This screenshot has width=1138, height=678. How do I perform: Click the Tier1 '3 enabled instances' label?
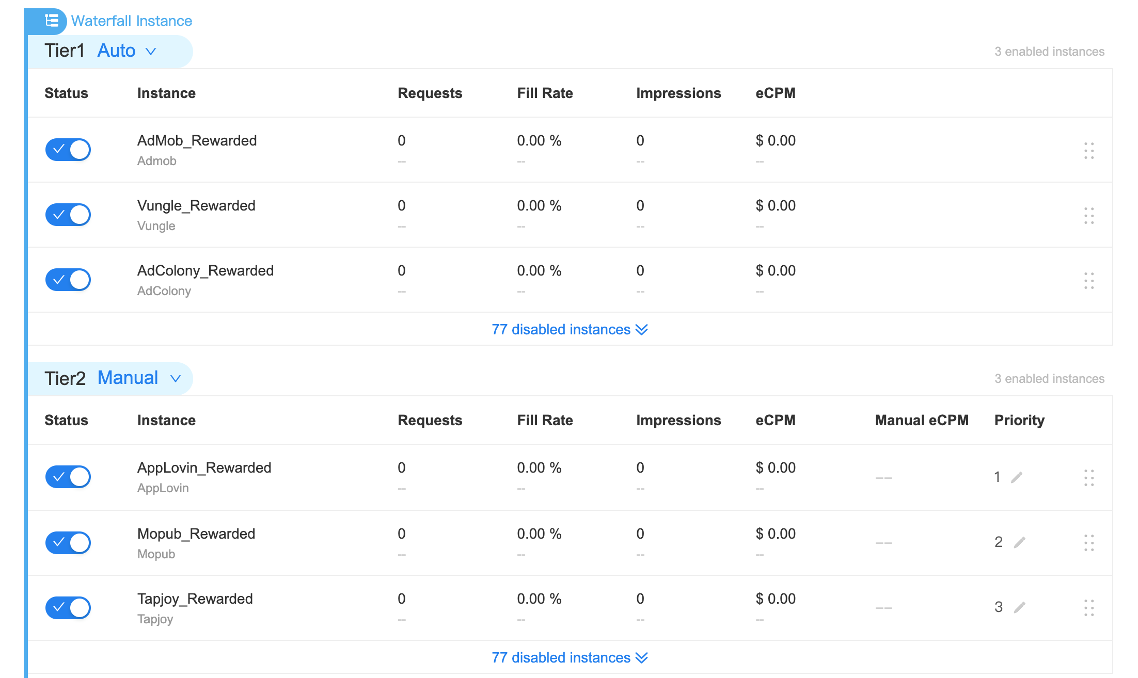point(1049,52)
